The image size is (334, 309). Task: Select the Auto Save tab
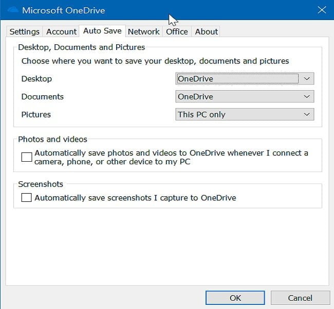pyautogui.click(x=102, y=31)
